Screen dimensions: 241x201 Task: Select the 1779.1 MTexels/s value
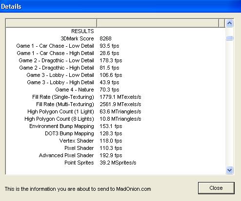point(120,97)
